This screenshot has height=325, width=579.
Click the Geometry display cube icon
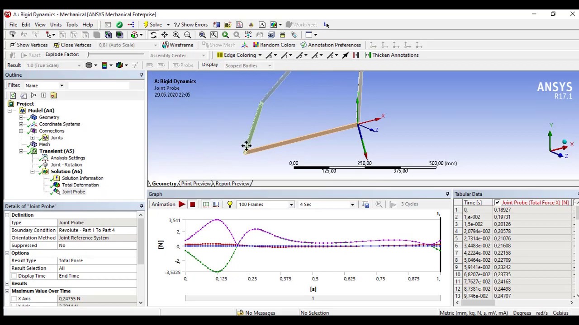pos(89,65)
